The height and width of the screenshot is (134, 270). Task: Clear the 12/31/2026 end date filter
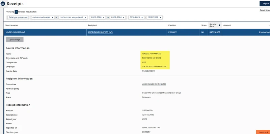tap(160, 18)
